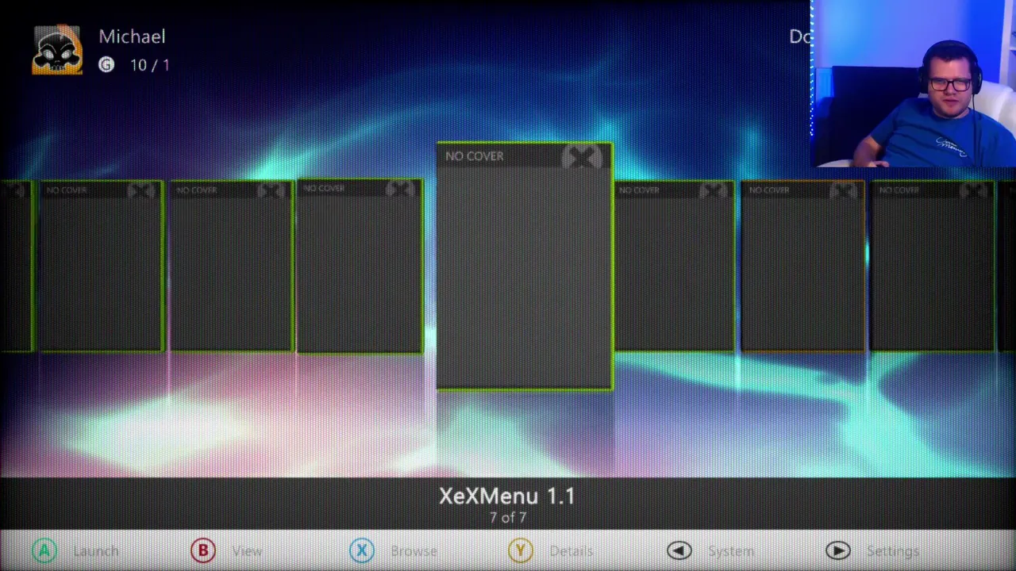Select the View label

click(247, 551)
